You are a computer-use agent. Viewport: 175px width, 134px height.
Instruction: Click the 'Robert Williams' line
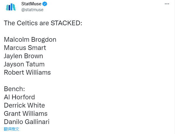click(27, 73)
